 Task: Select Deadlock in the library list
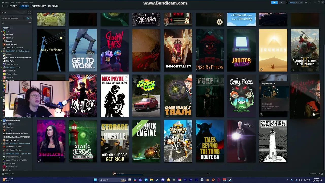pyautogui.click(x=10, y=35)
